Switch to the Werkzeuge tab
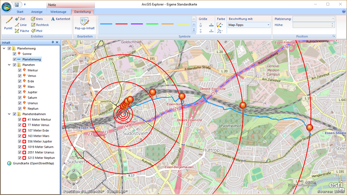 58,12
